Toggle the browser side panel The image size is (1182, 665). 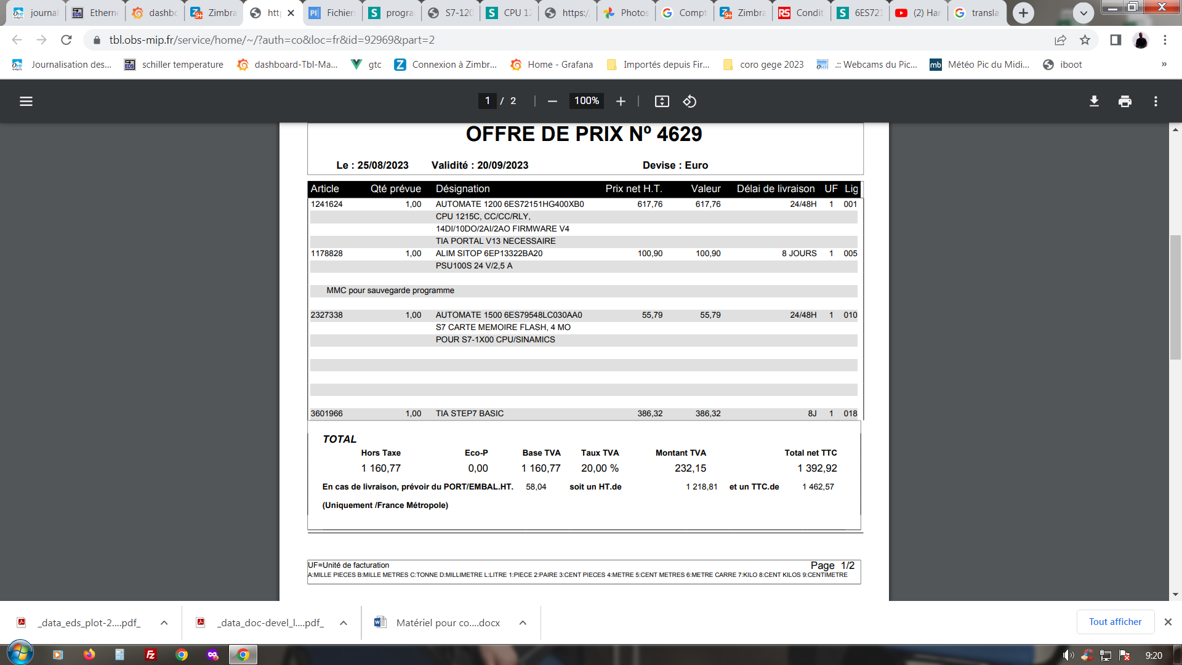pos(1115,40)
